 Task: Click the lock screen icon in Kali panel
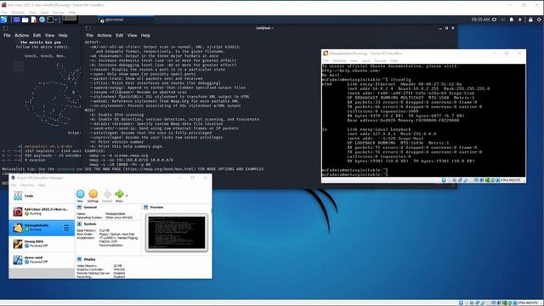coord(530,20)
